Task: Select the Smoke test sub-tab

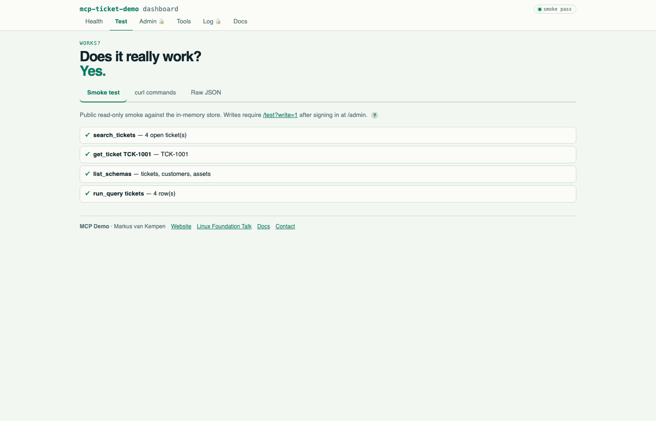Action: 103,93
